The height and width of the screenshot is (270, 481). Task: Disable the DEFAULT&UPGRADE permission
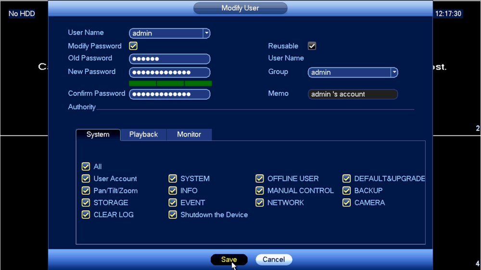pyautogui.click(x=347, y=179)
